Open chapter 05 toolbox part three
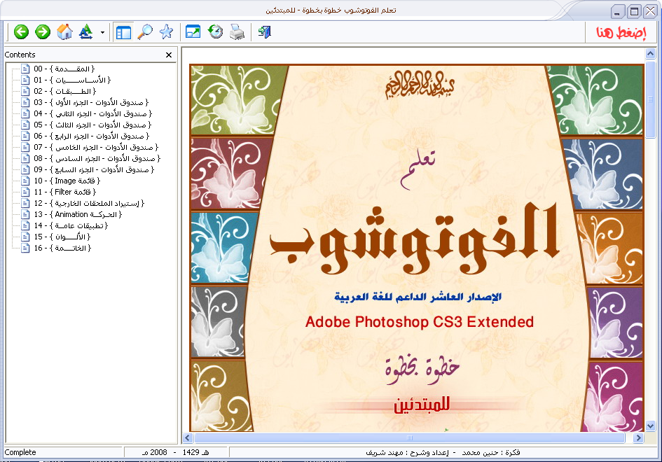The height and width of the screenshot is (462, 662). coord(92,125)
